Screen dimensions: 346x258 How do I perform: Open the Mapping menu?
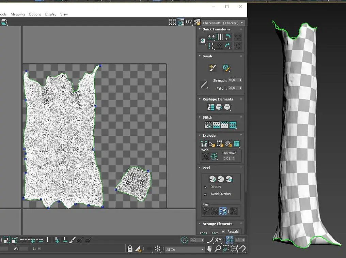coord(18,14)
